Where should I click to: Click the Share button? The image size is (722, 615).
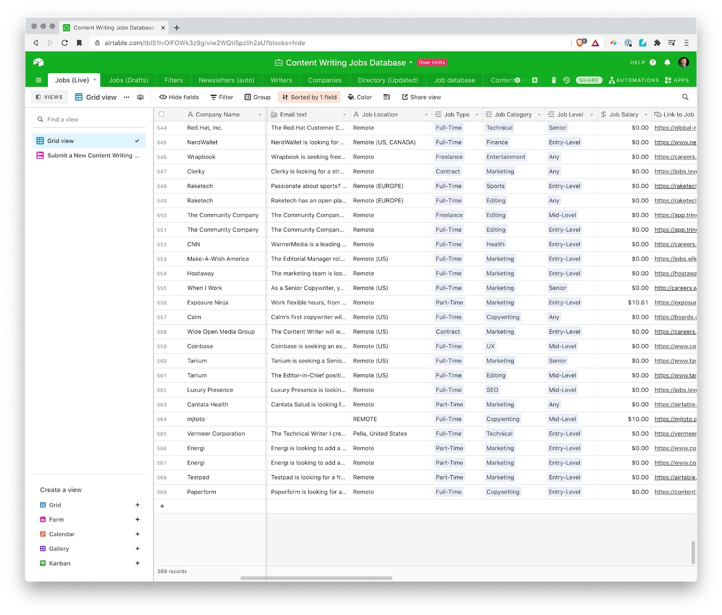click(x=589, y=80)
